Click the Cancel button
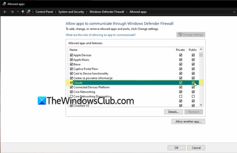The image size is (237, 153). pyautogui.click(x=196, y=148)
